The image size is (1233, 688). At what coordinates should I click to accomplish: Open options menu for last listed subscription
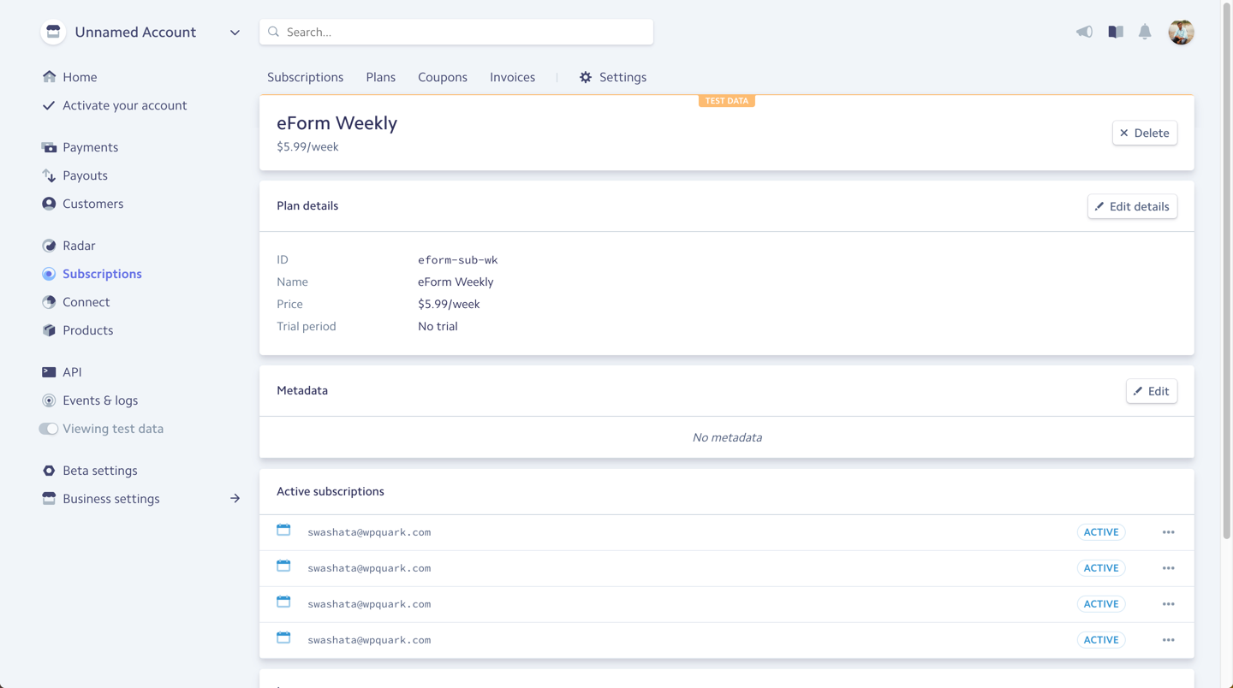click(1168, 640)
